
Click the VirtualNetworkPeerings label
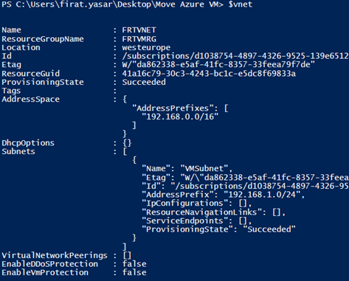(x=55, y=255)
